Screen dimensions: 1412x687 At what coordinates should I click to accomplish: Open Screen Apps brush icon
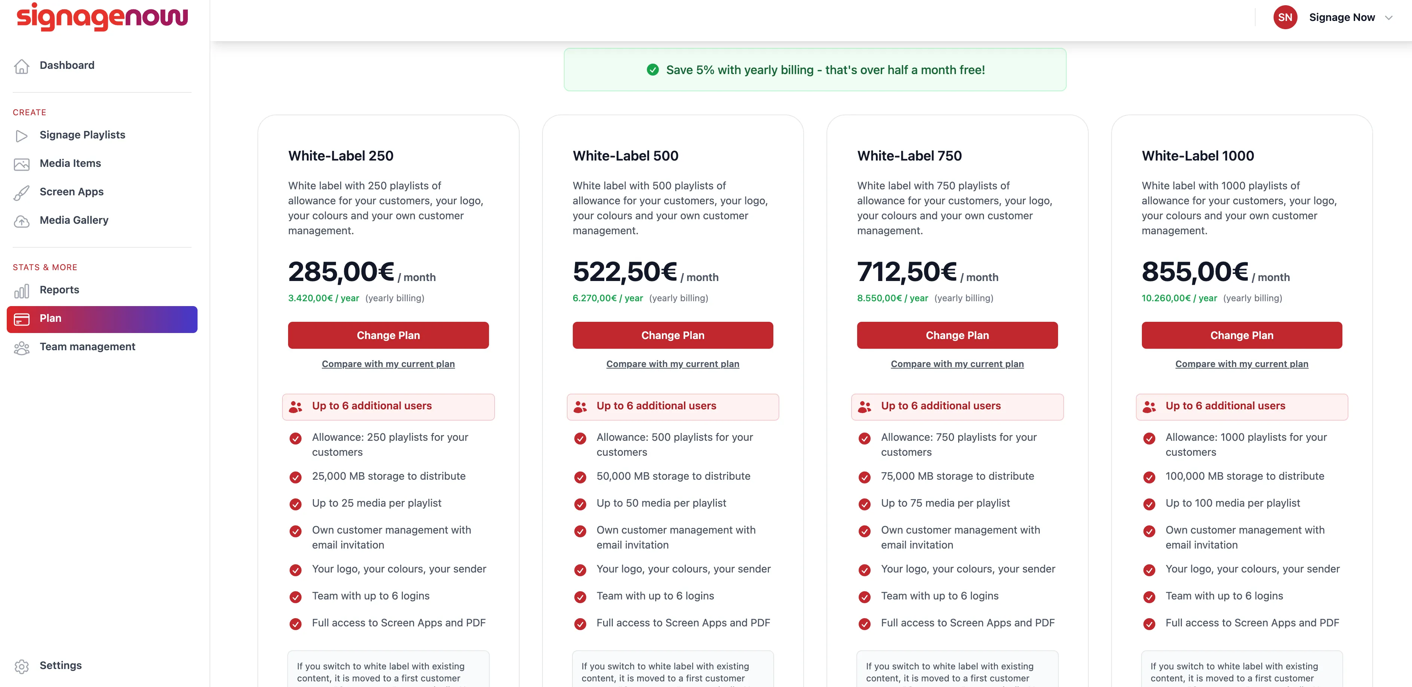click(21, 192)
